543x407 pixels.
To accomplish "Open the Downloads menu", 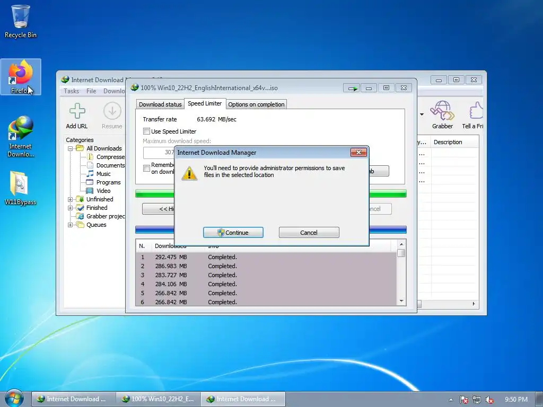I will [114, 91].
